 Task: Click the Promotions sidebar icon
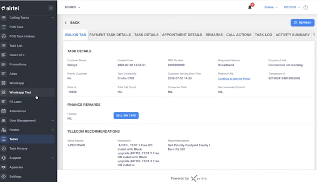pyautogui.click(x=4, y=65)
